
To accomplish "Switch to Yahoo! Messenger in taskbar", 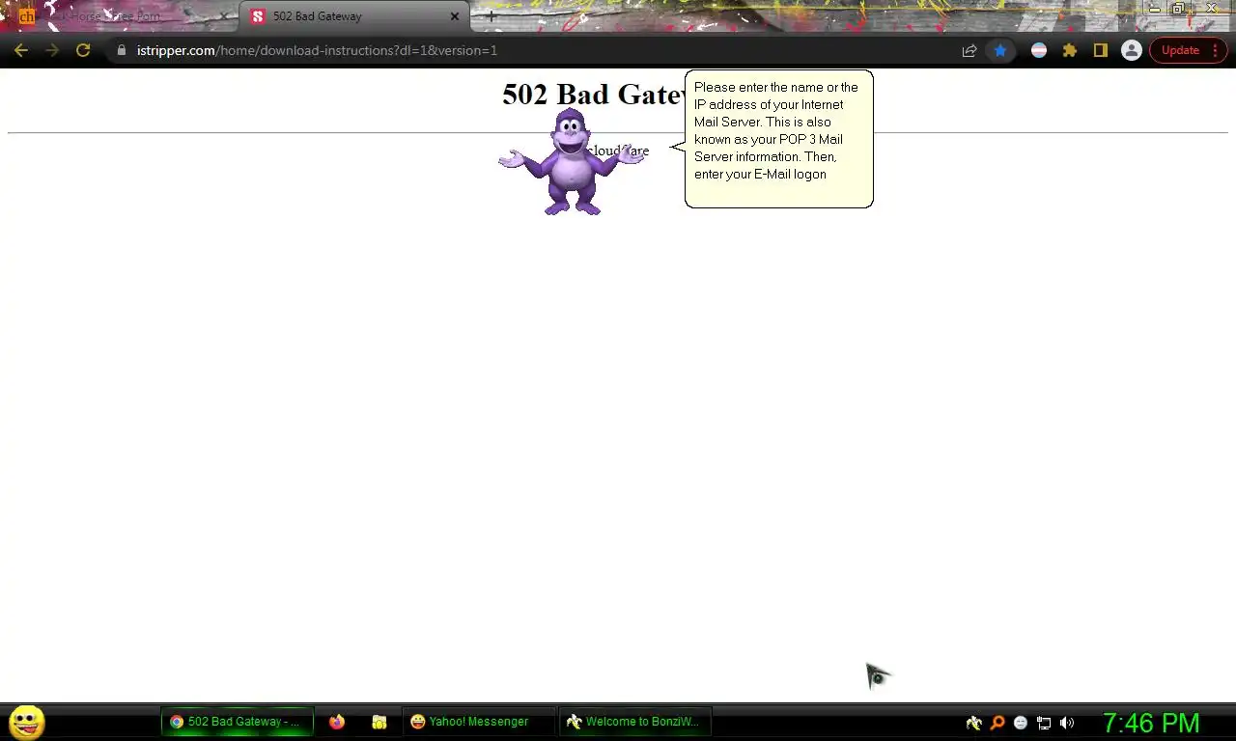I will click(477, 722).
